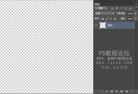Viewport: 138px width, 94px height.
Task: Add a layer mask
Action: click(x=112, y=91)
